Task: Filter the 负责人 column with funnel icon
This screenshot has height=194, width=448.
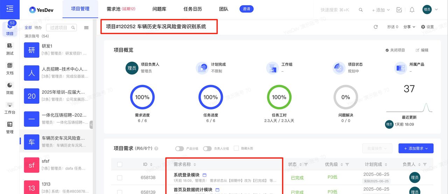Action: click(x=425, y=164)
